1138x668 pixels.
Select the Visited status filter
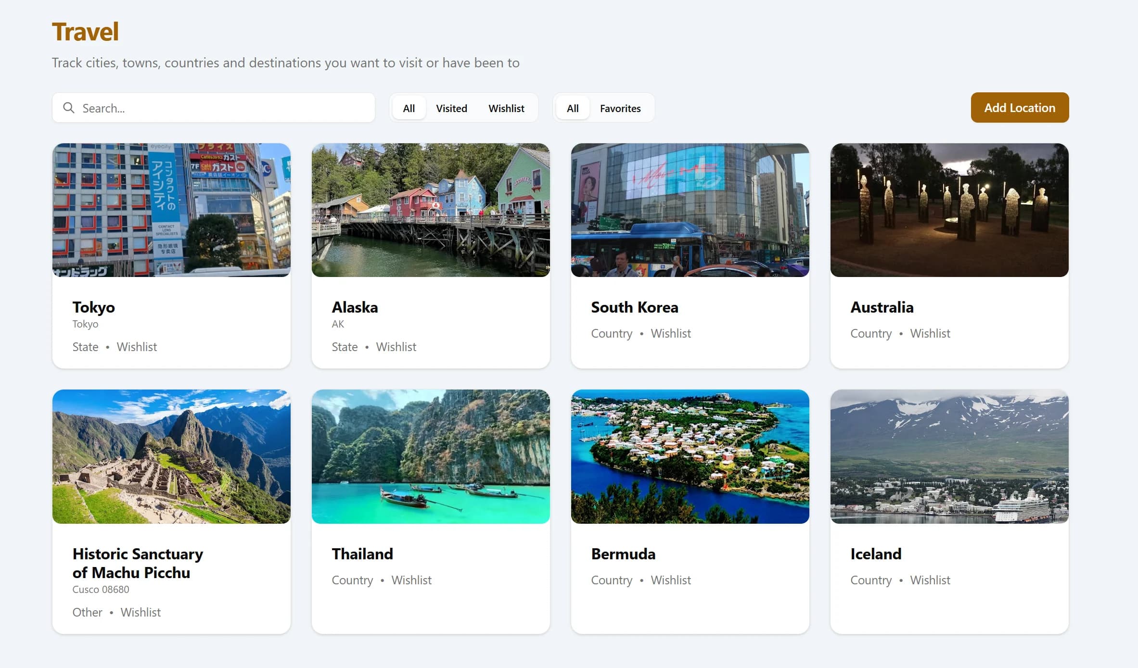pos(451,108)
